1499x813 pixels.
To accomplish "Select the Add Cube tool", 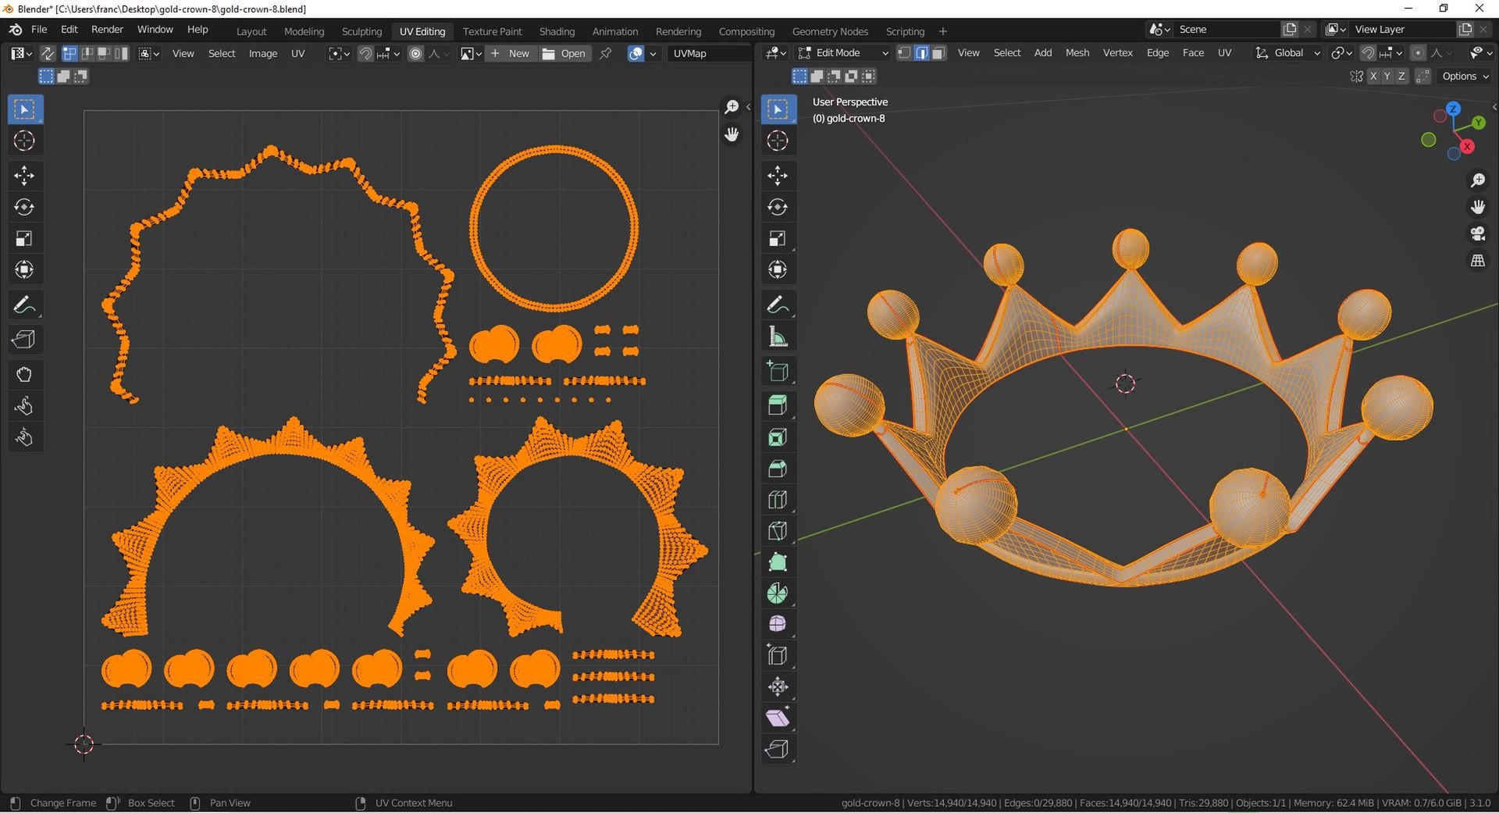I will click(778, 372).
